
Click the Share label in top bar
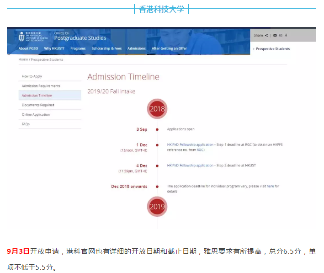pos(258,35)
